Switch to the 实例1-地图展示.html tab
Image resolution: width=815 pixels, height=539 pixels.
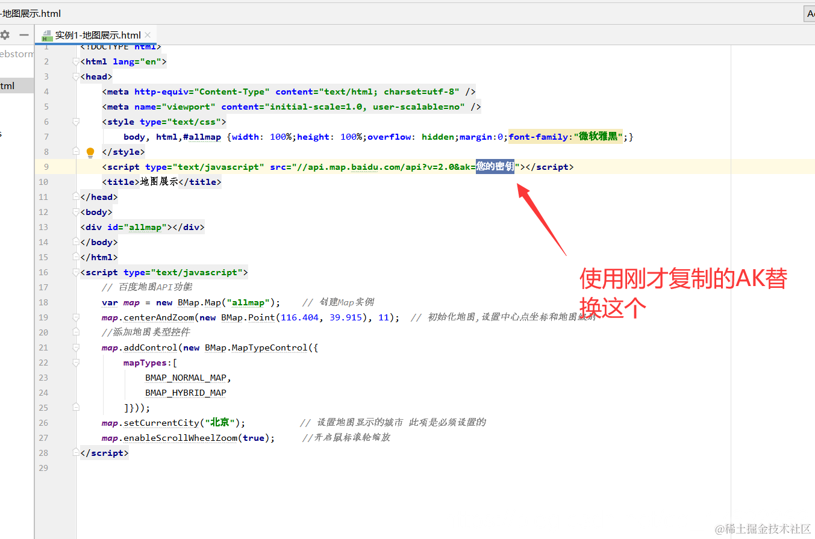pyautogui.click(x=98, y=35)
